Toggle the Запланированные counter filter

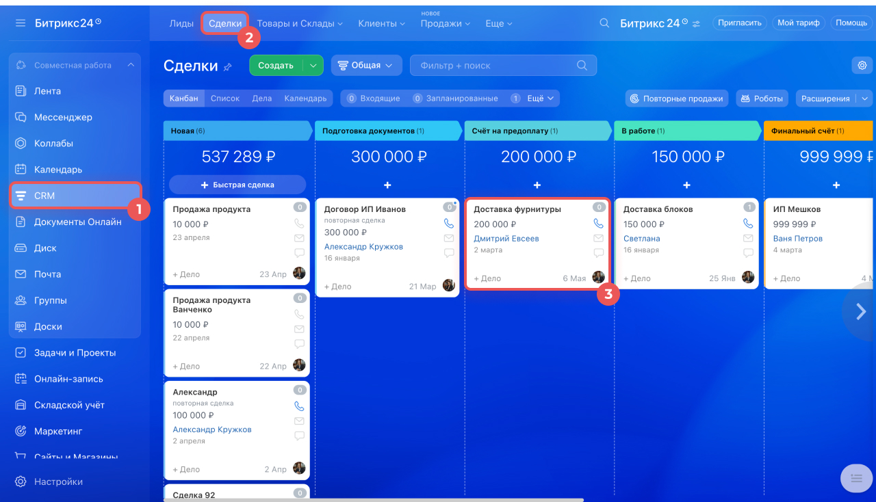pyautogui.click(x=455, y=98)
